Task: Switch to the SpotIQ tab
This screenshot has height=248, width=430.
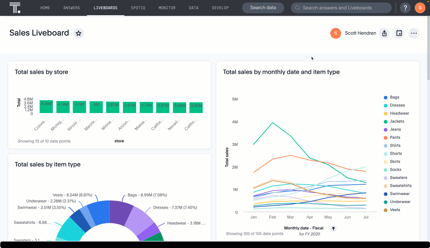Action: coord(138,8)
